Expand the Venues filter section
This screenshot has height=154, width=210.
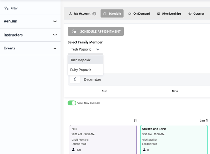(30, 21)
